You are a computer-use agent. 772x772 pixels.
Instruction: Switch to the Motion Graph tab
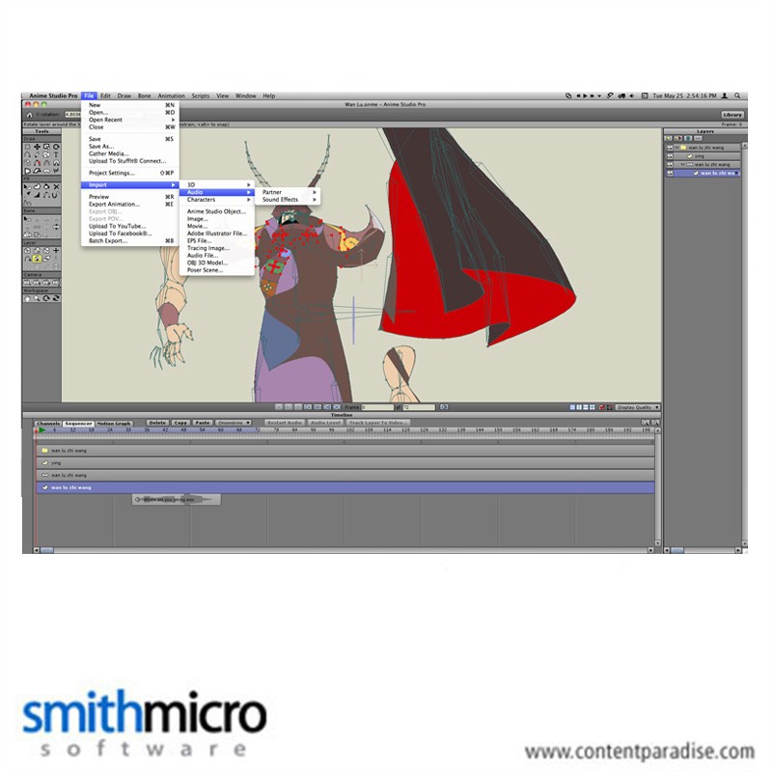click(113, 423)
